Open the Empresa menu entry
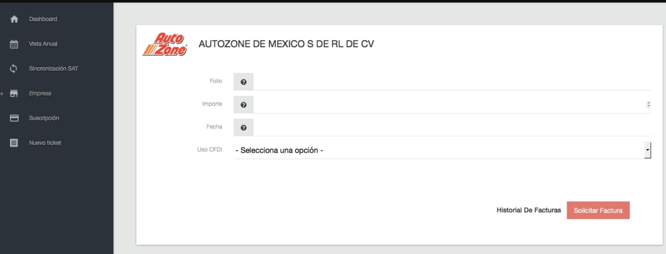The image size is (666, 254). click(x=40, y=93)
